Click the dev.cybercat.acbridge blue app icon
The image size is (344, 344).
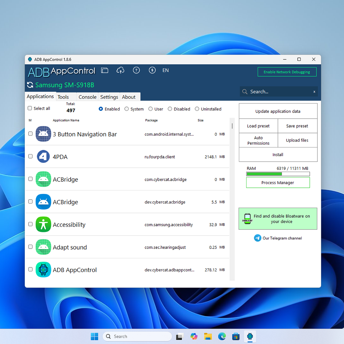[43, 202]
